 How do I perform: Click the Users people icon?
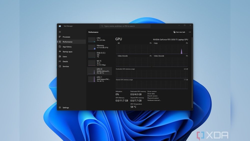[x=60, y=57]
